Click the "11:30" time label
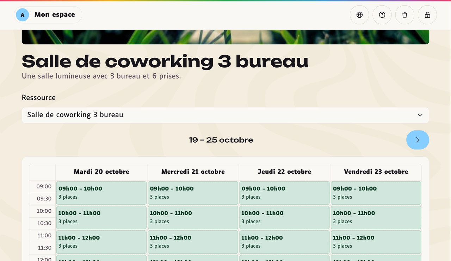 tap(44, 248)
